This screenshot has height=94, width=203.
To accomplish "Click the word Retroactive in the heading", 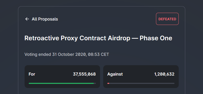I will (42, 38).
